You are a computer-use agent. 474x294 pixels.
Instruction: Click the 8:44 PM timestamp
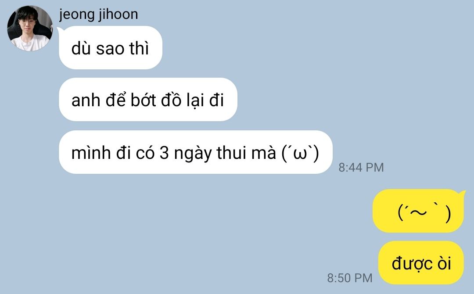(361, 167)
